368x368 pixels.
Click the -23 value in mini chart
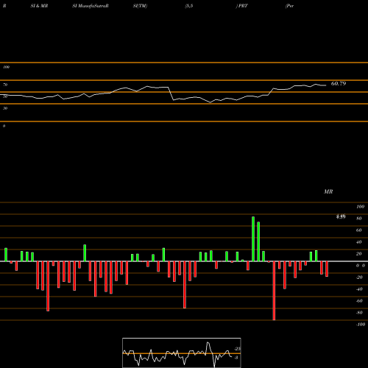[x=238, y=349]
